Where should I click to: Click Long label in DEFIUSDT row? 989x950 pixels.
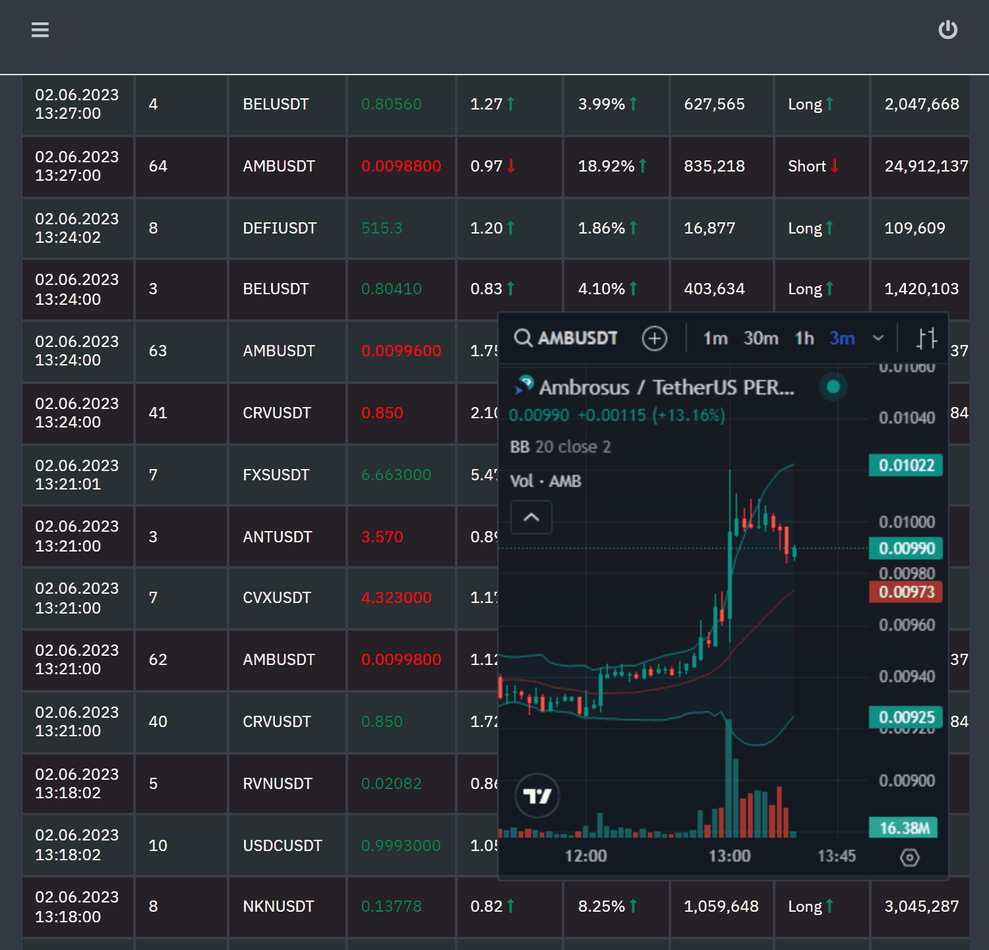(805, 228)
